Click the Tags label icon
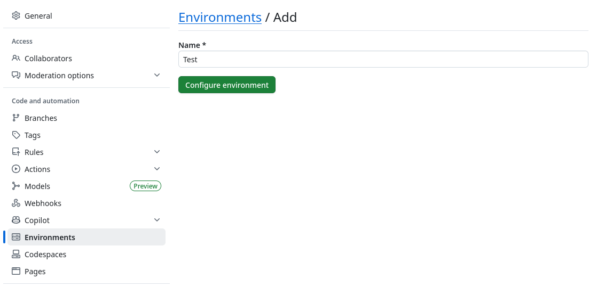The width and height of the screenshot is (597, 287). [15, 135]
